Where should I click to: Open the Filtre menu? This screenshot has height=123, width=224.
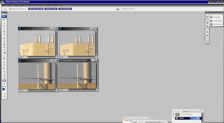coord(35,5)
